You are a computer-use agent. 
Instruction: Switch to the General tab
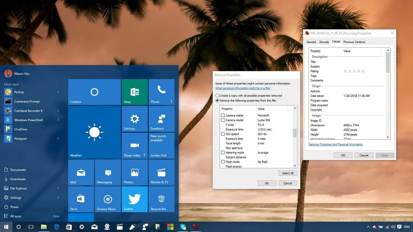[x=311, y=42]
